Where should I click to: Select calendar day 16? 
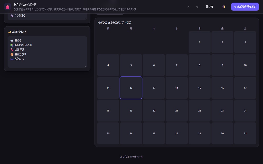222,88
